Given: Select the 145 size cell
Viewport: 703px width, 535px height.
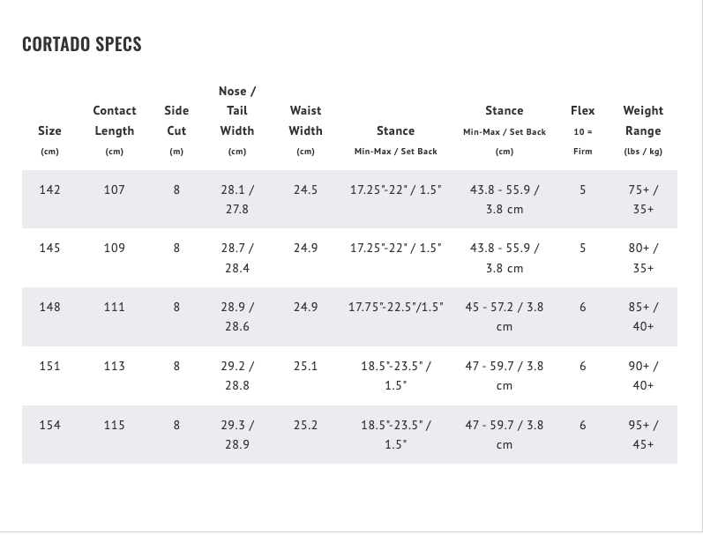Looking at the screenshot, I should click(49, 248).
